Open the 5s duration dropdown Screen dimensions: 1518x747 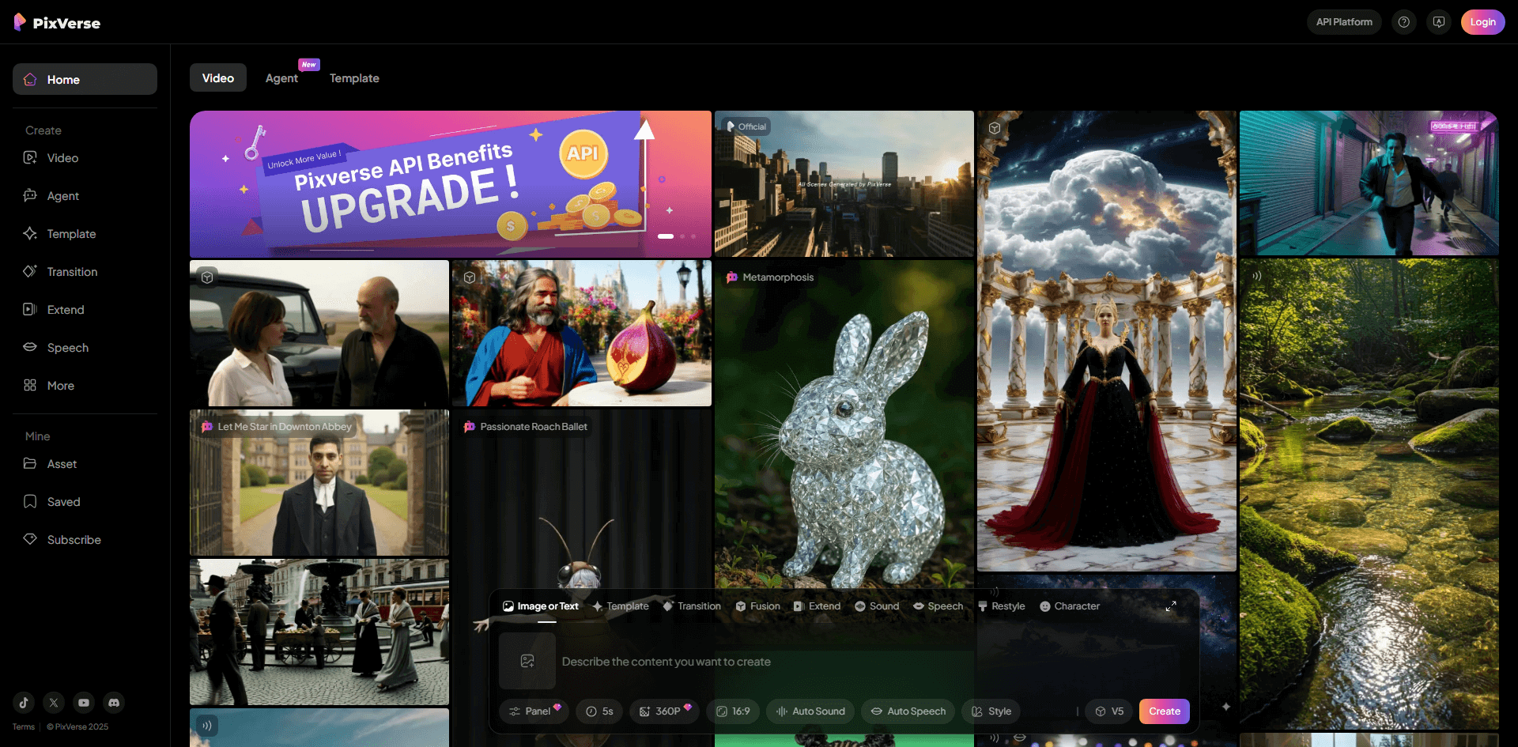(599, 711)
